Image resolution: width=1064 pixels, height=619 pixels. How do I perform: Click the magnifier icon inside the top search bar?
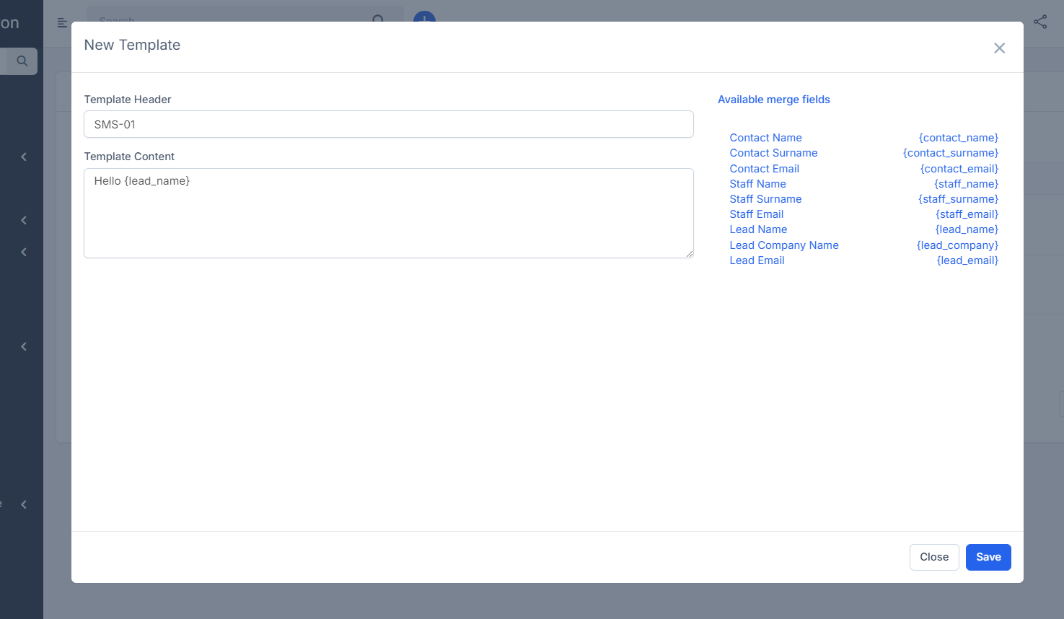378,20
